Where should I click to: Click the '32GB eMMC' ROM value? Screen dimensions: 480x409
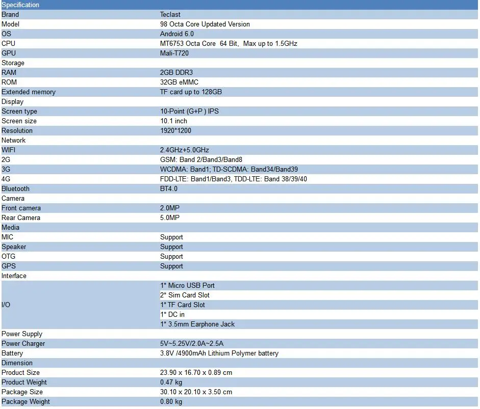[179, 82]
